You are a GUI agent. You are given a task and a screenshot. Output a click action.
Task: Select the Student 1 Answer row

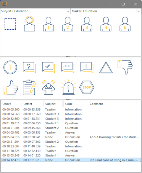[71, 155]
